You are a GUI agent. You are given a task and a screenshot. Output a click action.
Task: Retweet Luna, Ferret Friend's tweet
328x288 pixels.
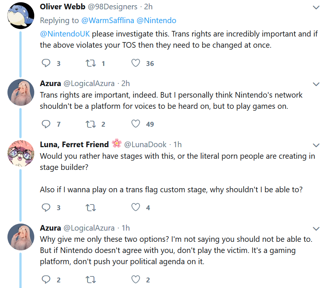(x=91, y=208)
